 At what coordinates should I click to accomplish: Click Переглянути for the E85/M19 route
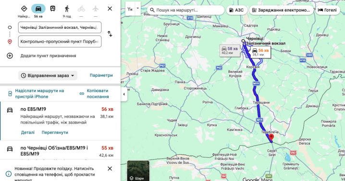[x=55, y=133]
